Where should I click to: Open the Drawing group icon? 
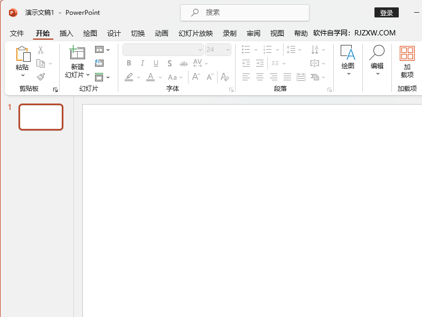(x=348, y=52)
